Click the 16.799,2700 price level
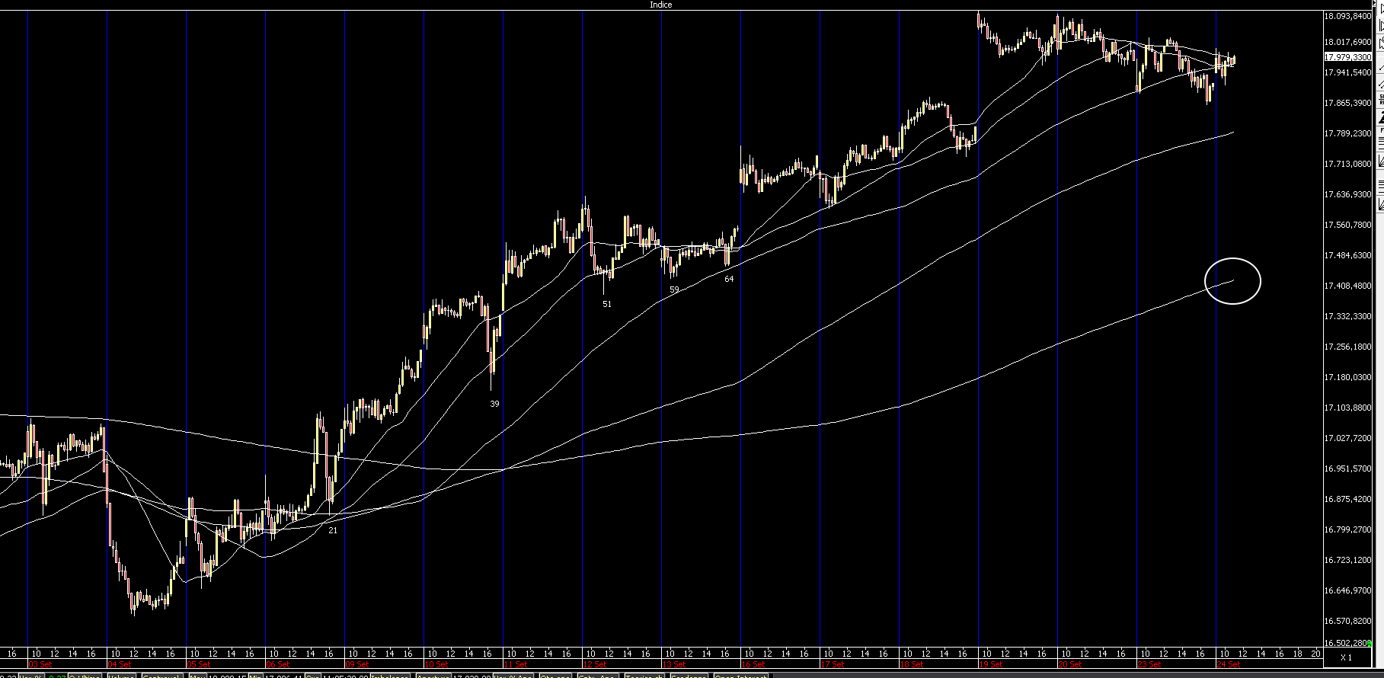1384x678 pixels. coord(1347,529)
